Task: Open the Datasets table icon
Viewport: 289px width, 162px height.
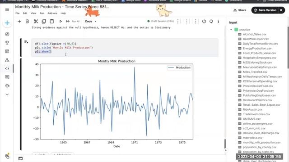Action: click(x=7, y=51)
